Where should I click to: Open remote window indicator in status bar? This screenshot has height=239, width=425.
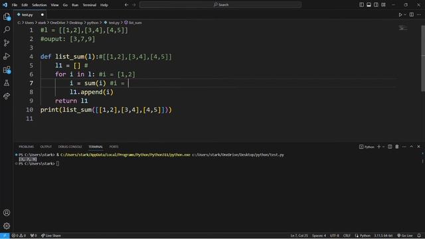click(x=5, y=236)
